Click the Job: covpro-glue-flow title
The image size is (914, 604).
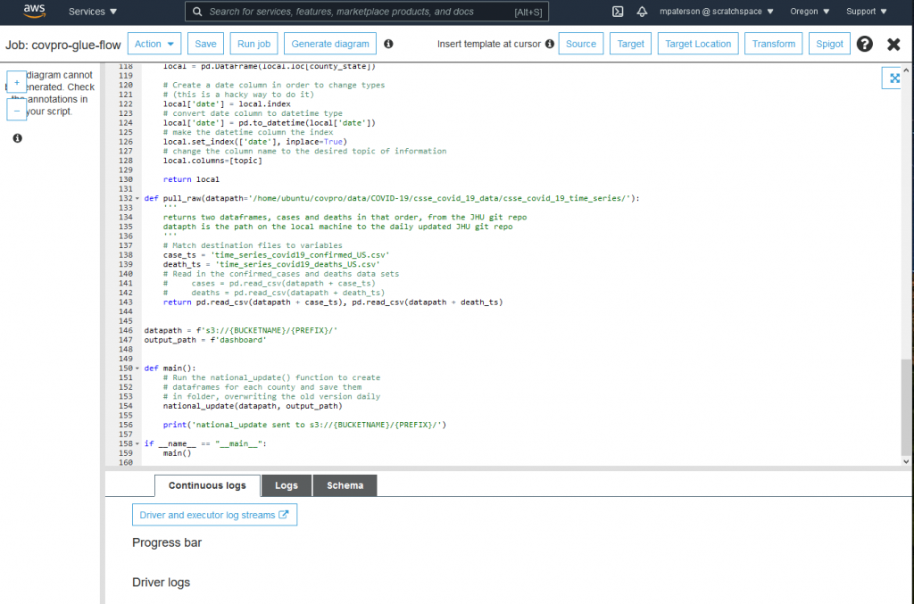pos(63,45)
